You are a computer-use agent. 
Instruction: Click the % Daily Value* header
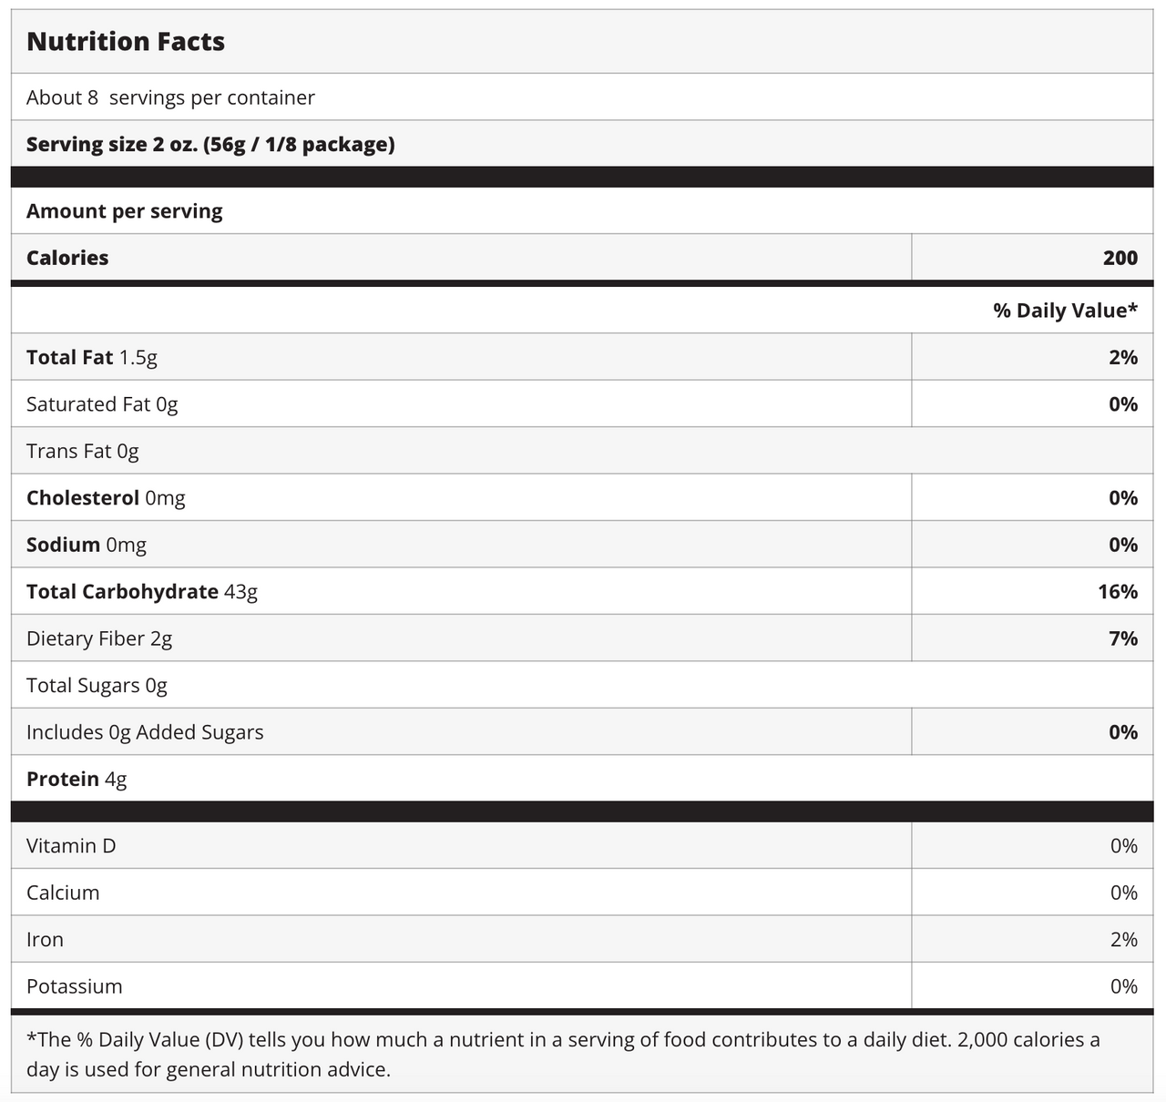(x=1066, y=311)
